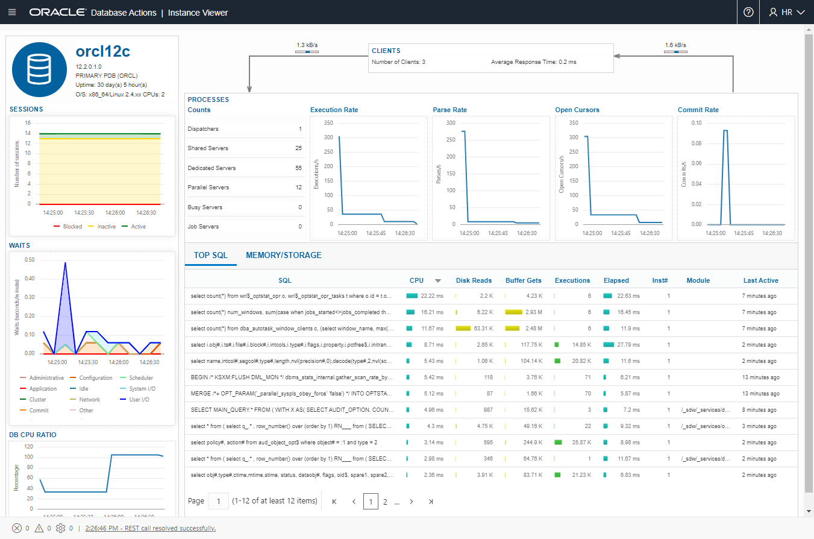The width and height of the screenshot is (814, 539).
Task: Jump to first page of SQL results
Action: coord(334,501)
